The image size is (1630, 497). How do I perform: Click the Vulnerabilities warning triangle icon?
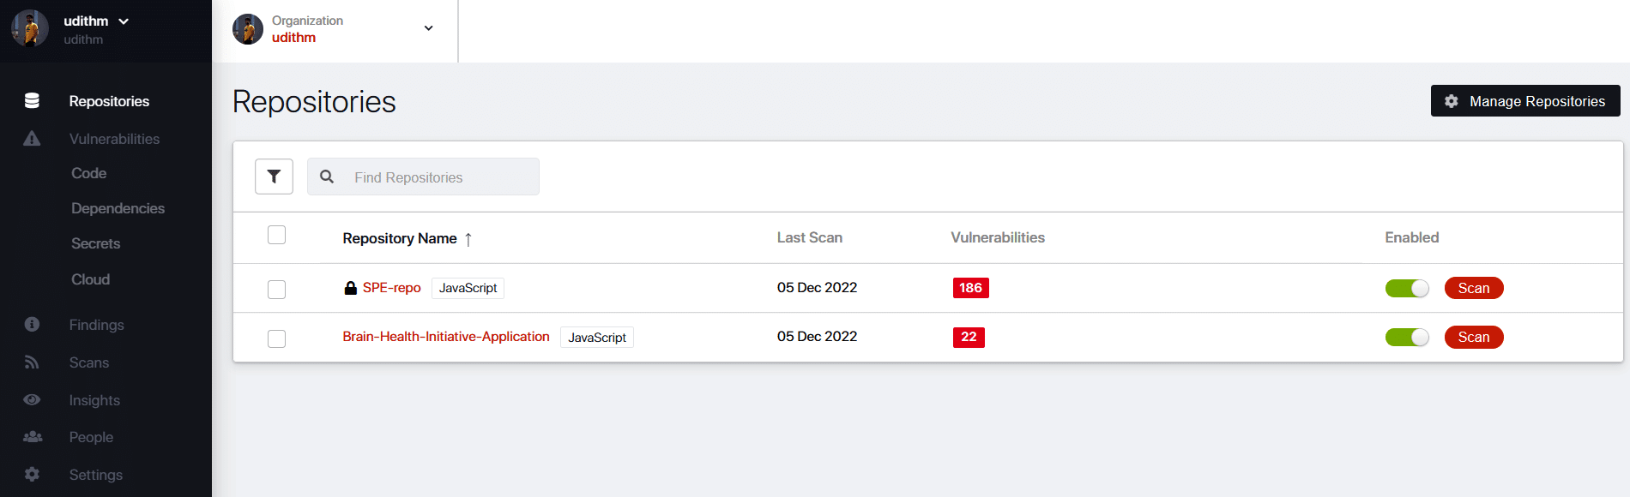pos(32,139)
